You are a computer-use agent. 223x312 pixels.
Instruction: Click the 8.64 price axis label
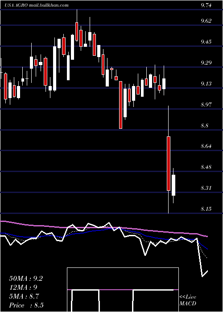click(206, 146)
